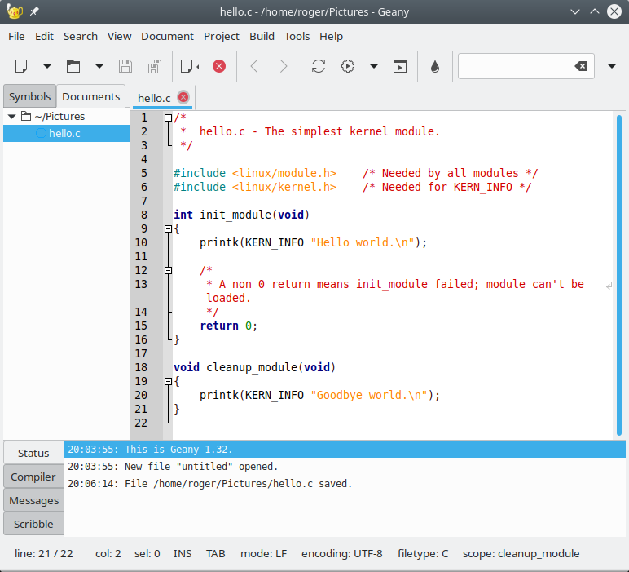Open the Build menu
The image size is (629, 572).
click(262, 36)
